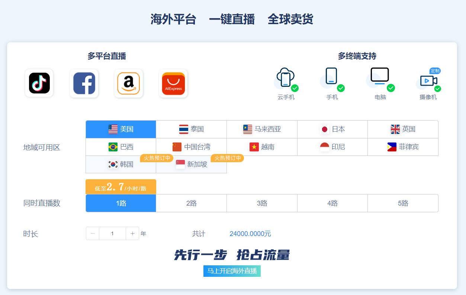Click the Amazon platform icon
This screenshot has height=295, width=466.
click(x=129, y=83)
